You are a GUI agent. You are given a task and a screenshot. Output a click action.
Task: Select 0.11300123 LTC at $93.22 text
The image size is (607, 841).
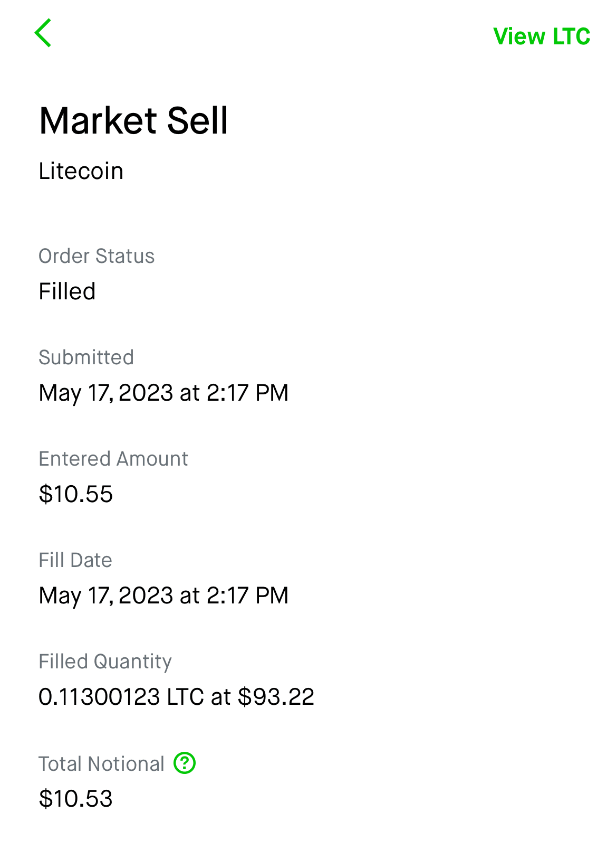[176, 697]
